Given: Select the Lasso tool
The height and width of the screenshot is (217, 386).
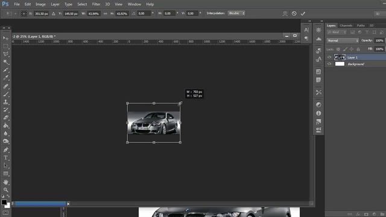Looking at the screenshot, I should tap(5, 54).
